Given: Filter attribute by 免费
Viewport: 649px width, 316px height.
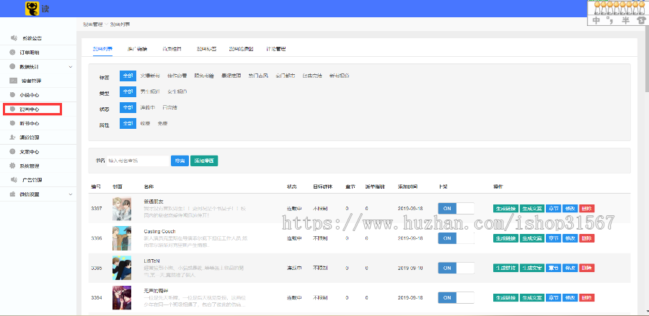Looking at the screenshot, I should click(x=162, y=124).
